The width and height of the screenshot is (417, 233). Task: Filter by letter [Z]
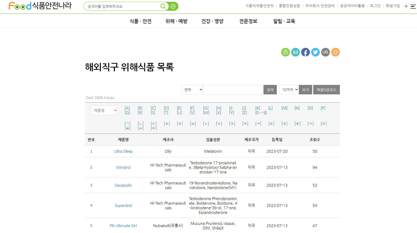point(245,113)
